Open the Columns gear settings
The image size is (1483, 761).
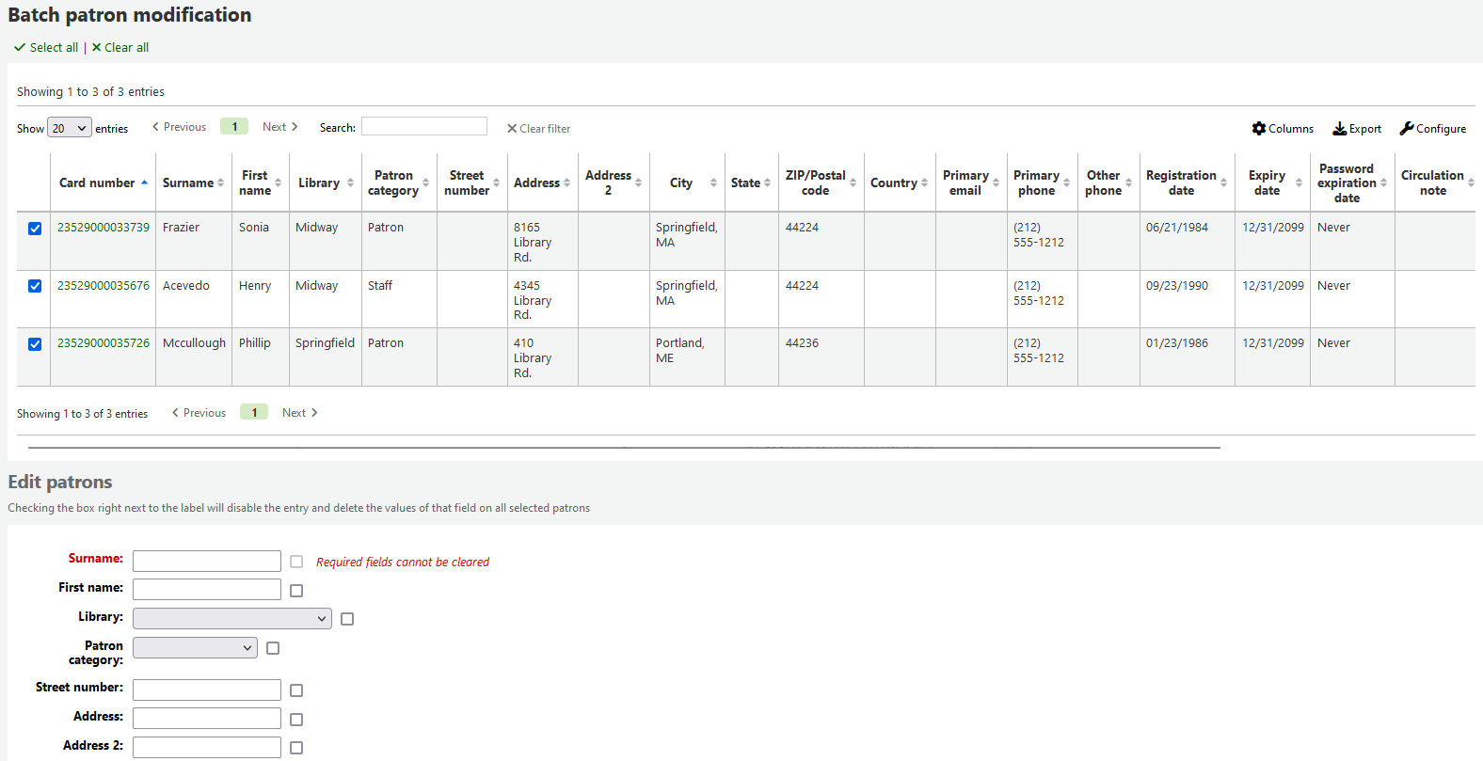click(1259, 129)
